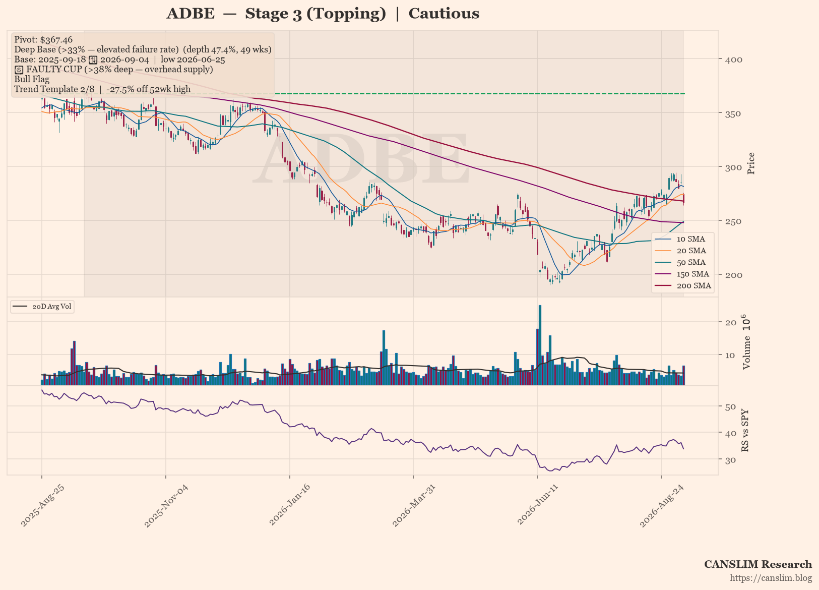Click the '2026-Jan-16' date axis label
This screenshot has height=590, width=819.
[x=290, y=506]
